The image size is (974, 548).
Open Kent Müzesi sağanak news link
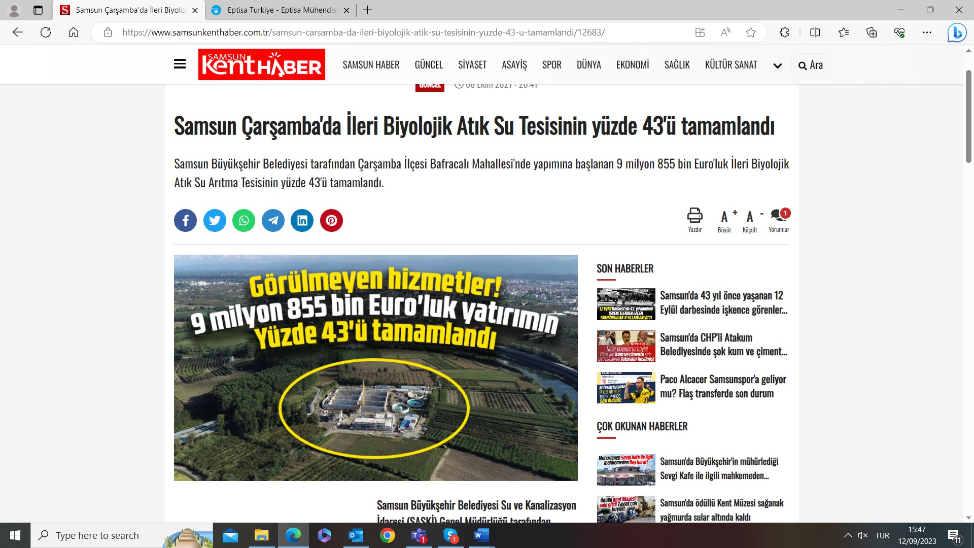(721, 510)
